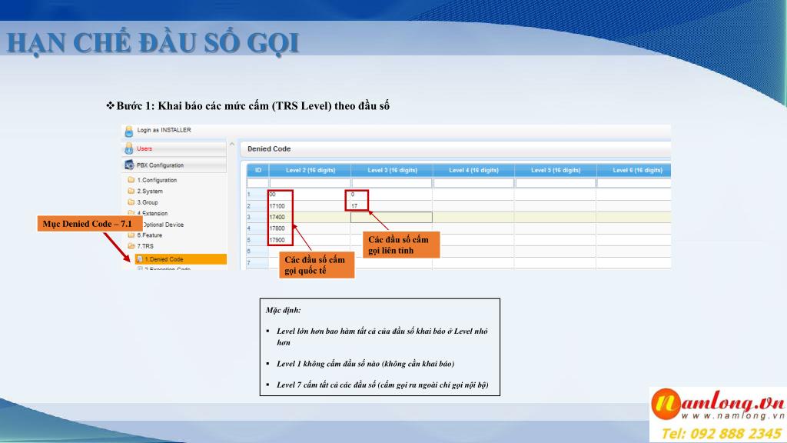Expand the 2.System tree item

click(x=150, y=192)
